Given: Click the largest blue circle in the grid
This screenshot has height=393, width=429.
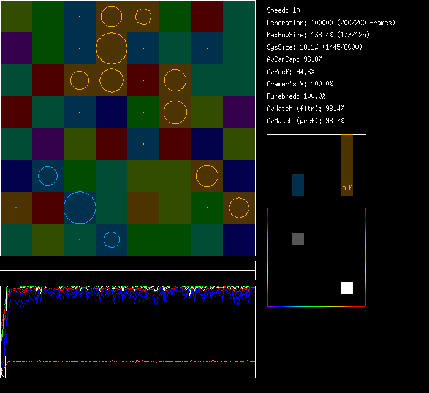Looking at the screenshot, I should [80, 208].
